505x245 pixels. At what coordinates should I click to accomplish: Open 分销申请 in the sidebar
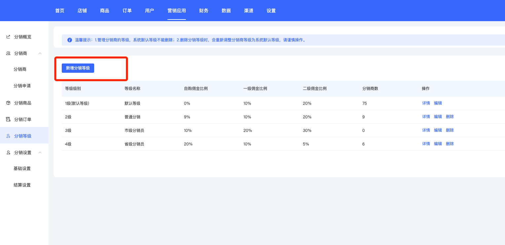point(22,86)
